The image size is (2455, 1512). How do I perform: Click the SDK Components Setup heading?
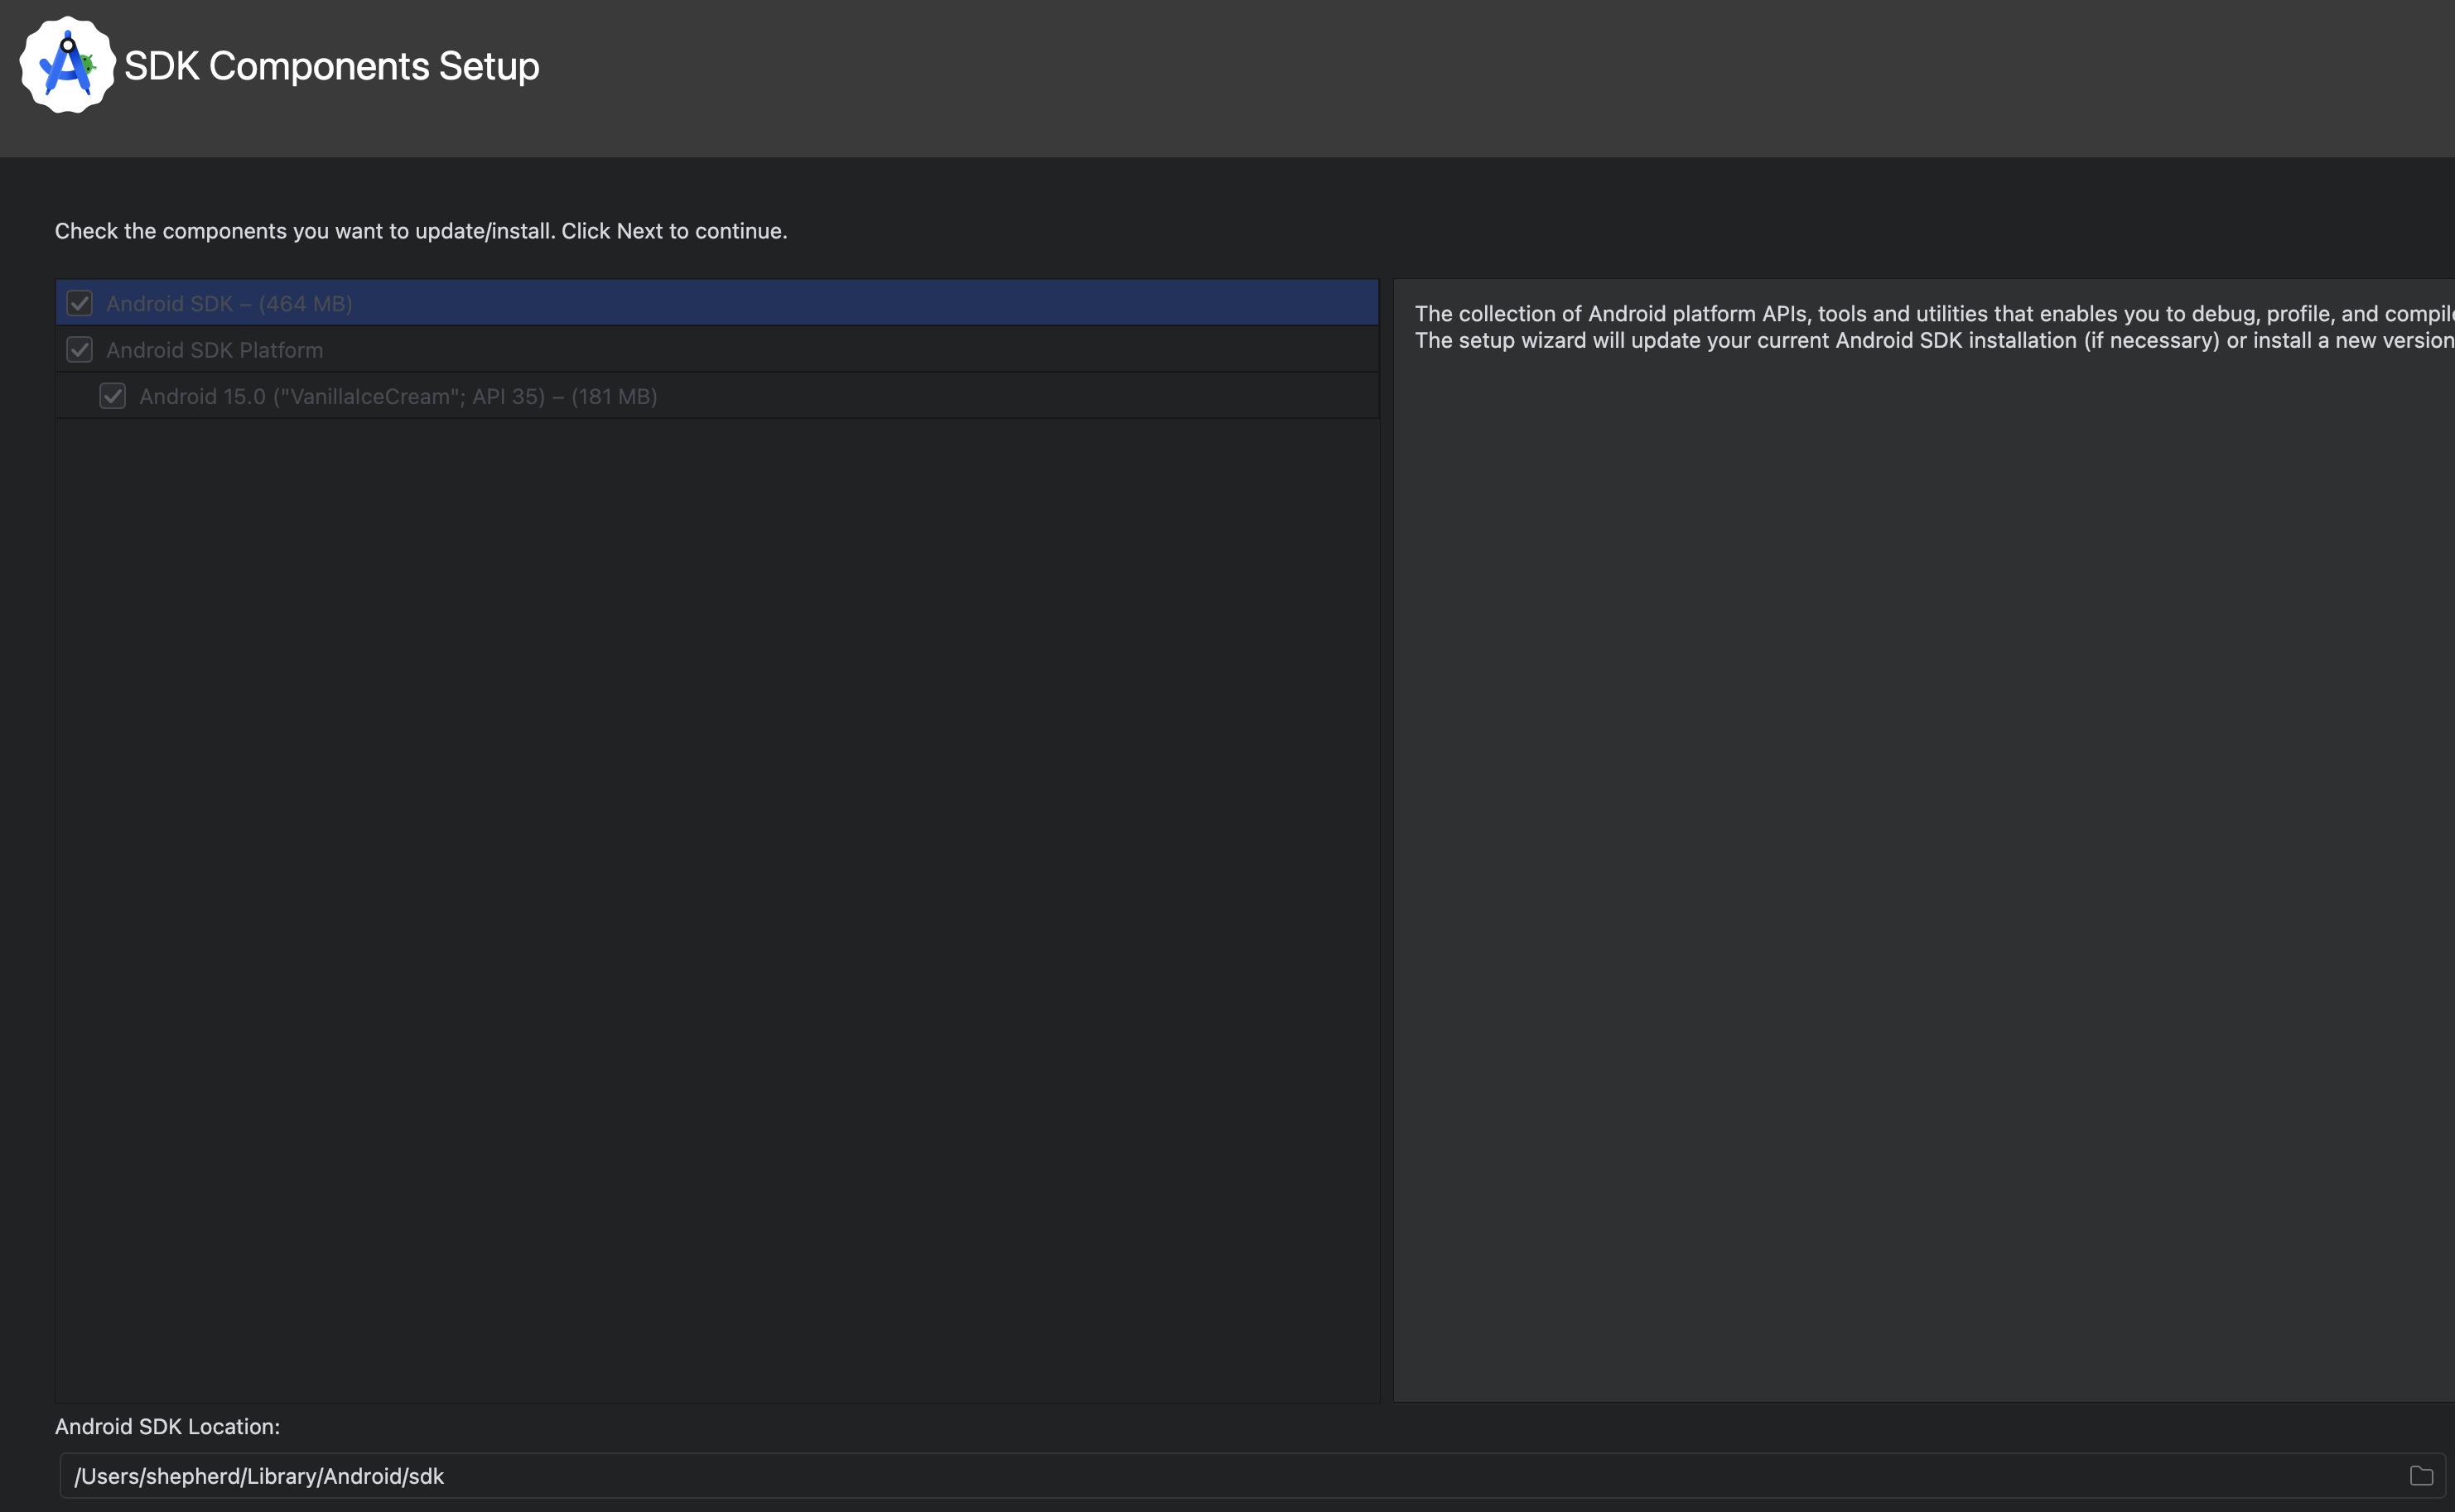332,66
